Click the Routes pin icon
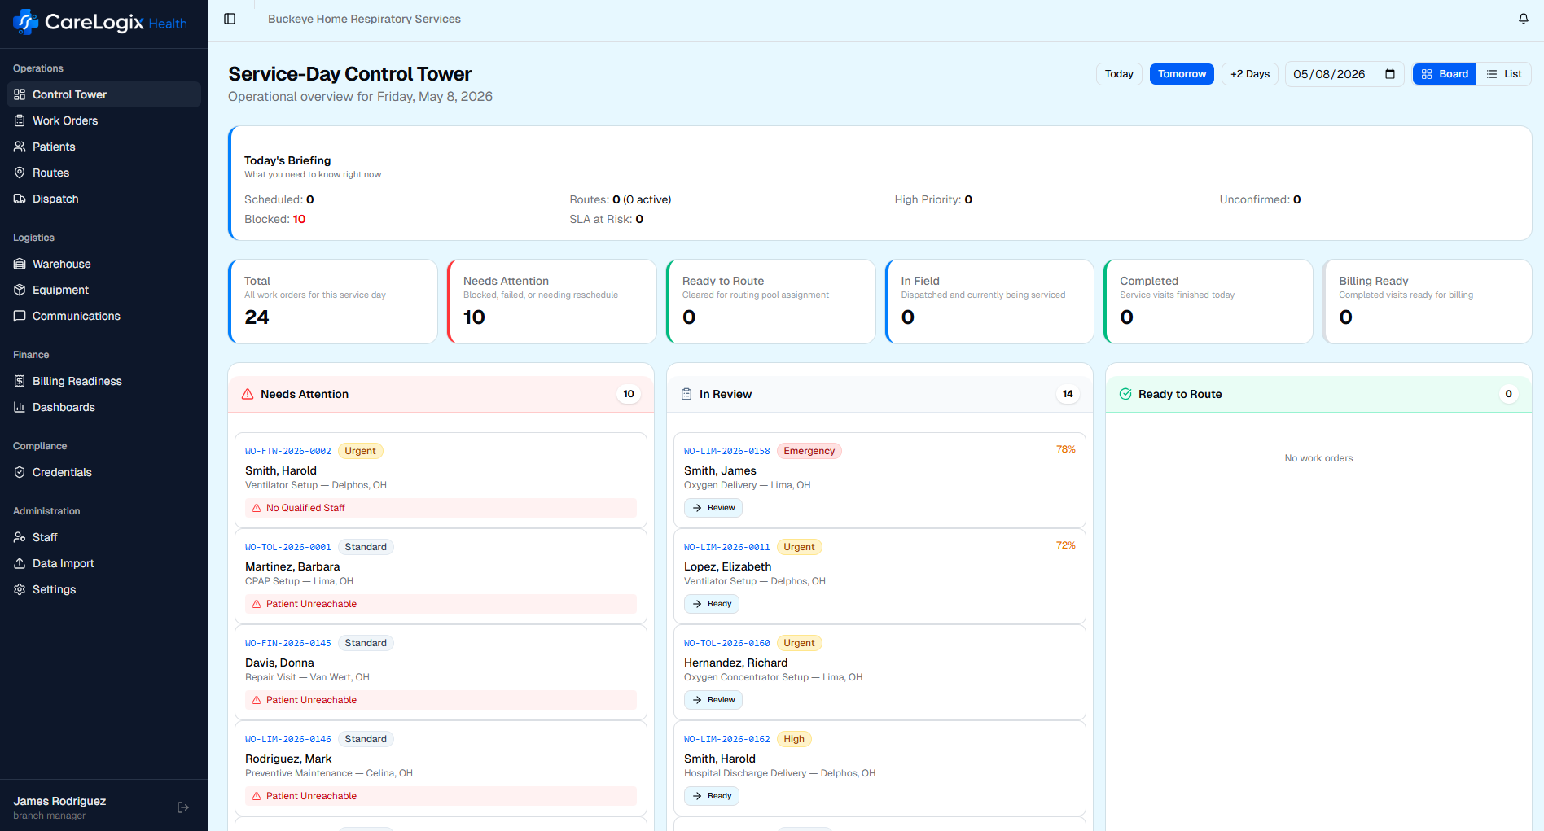This screenshot has width=1544, height=831. coord(20,173)
